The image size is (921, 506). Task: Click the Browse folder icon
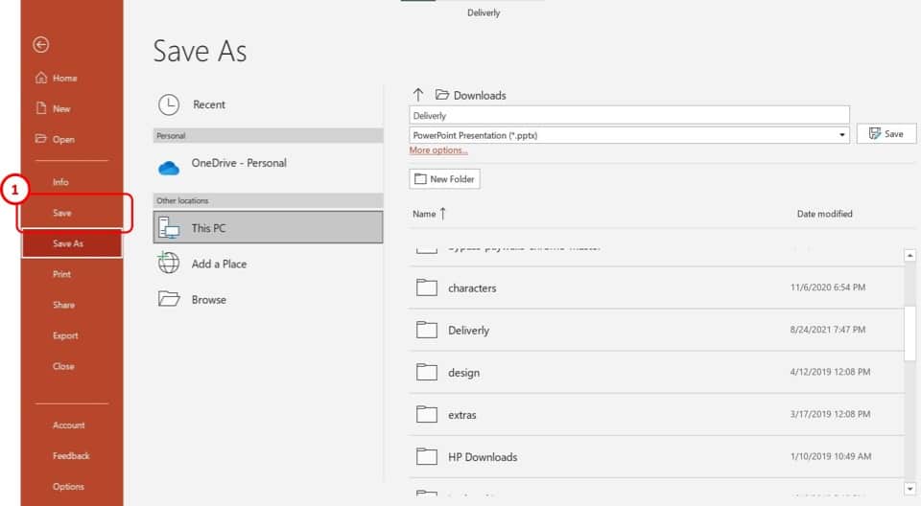coord(169,299)
